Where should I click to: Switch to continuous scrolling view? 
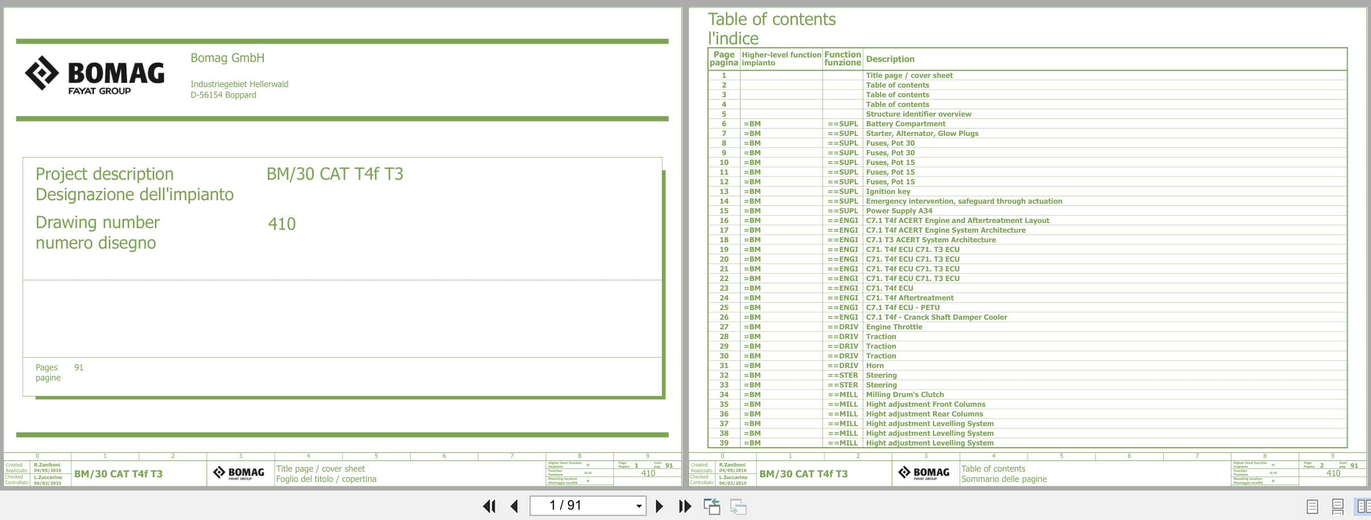pos(1338,506)
